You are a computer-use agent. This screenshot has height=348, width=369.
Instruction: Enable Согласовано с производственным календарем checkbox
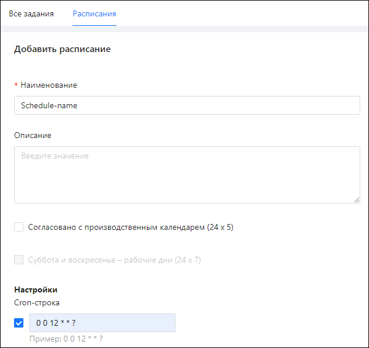(x=19, y=227)
